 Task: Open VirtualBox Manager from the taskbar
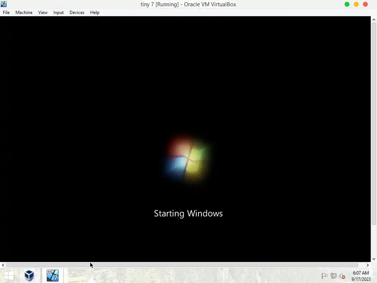29,276
